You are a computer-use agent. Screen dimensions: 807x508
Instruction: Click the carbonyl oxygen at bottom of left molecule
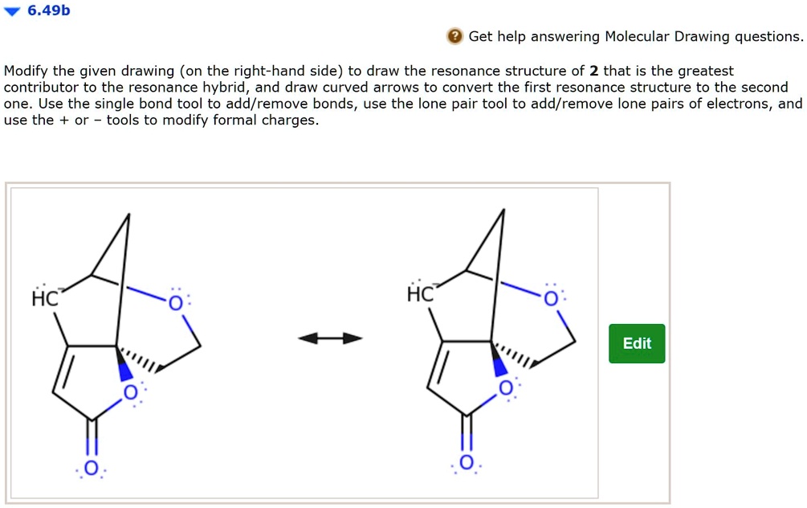(x=91, y=466)
